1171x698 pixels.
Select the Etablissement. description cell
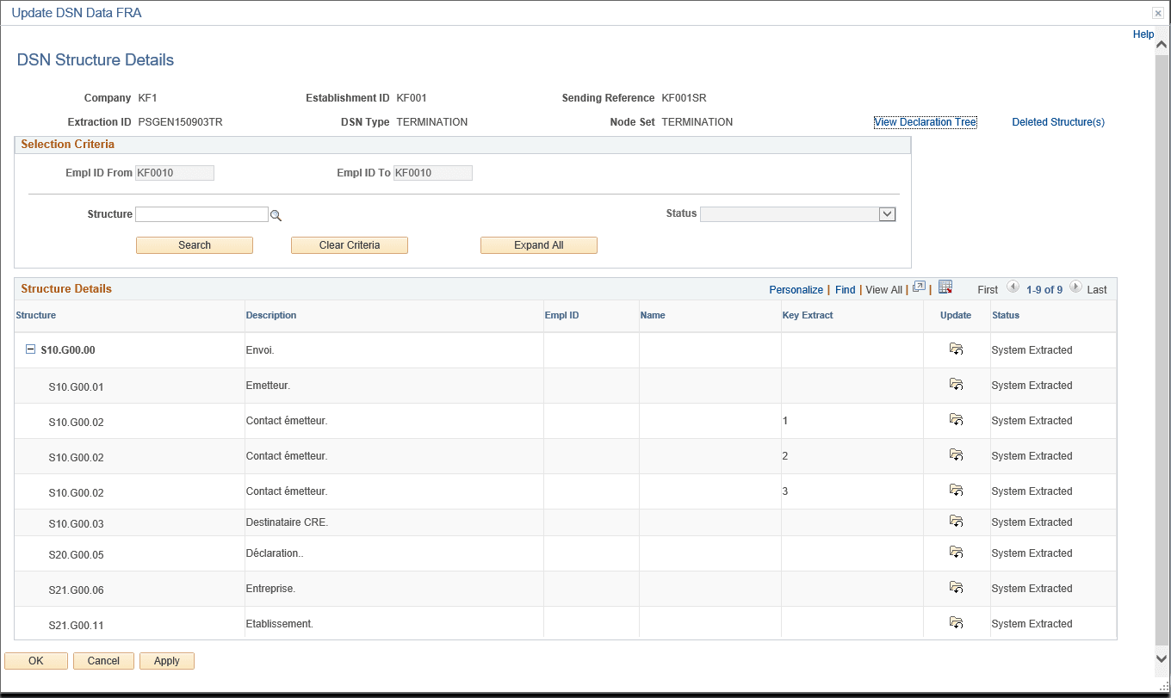(x=280, y=624)
